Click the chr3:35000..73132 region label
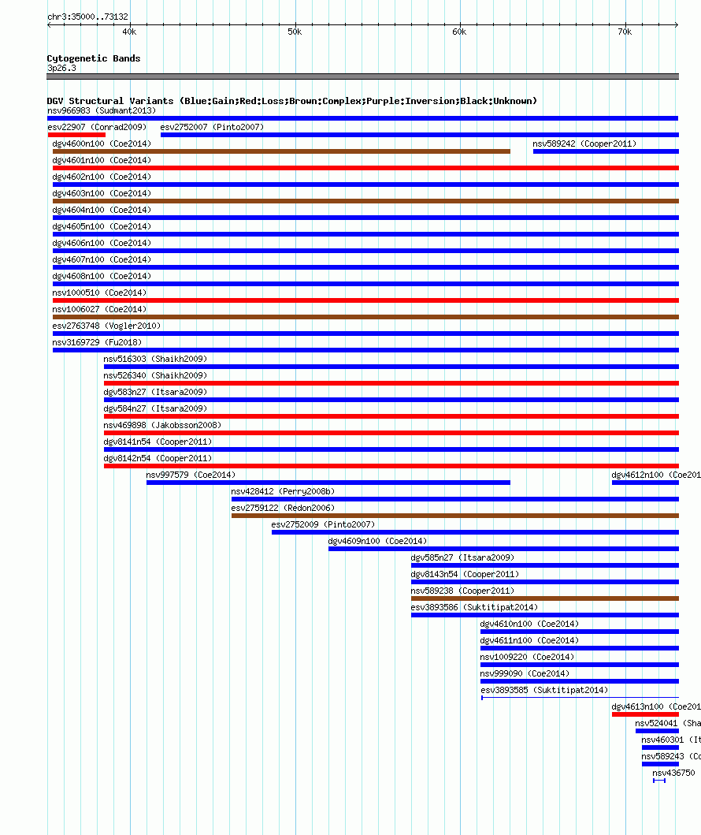 [87, 17]
